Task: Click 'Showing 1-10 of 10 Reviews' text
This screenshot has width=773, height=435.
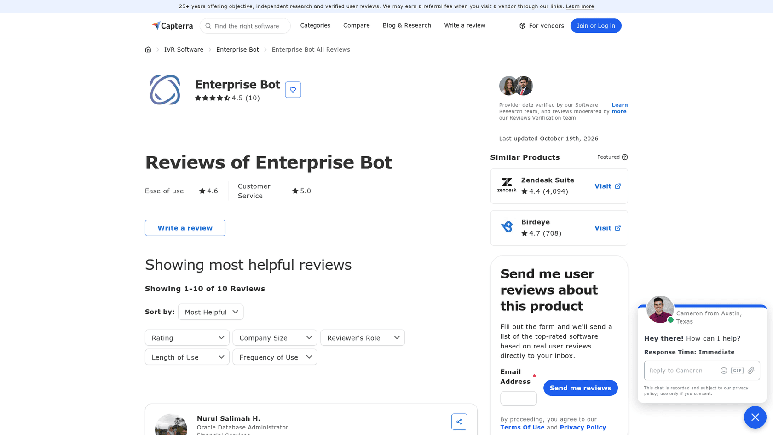Action: pos(205,289)
